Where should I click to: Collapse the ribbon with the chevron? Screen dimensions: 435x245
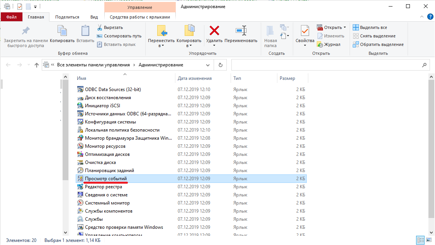pyautogui.click(x=422, y=17)
